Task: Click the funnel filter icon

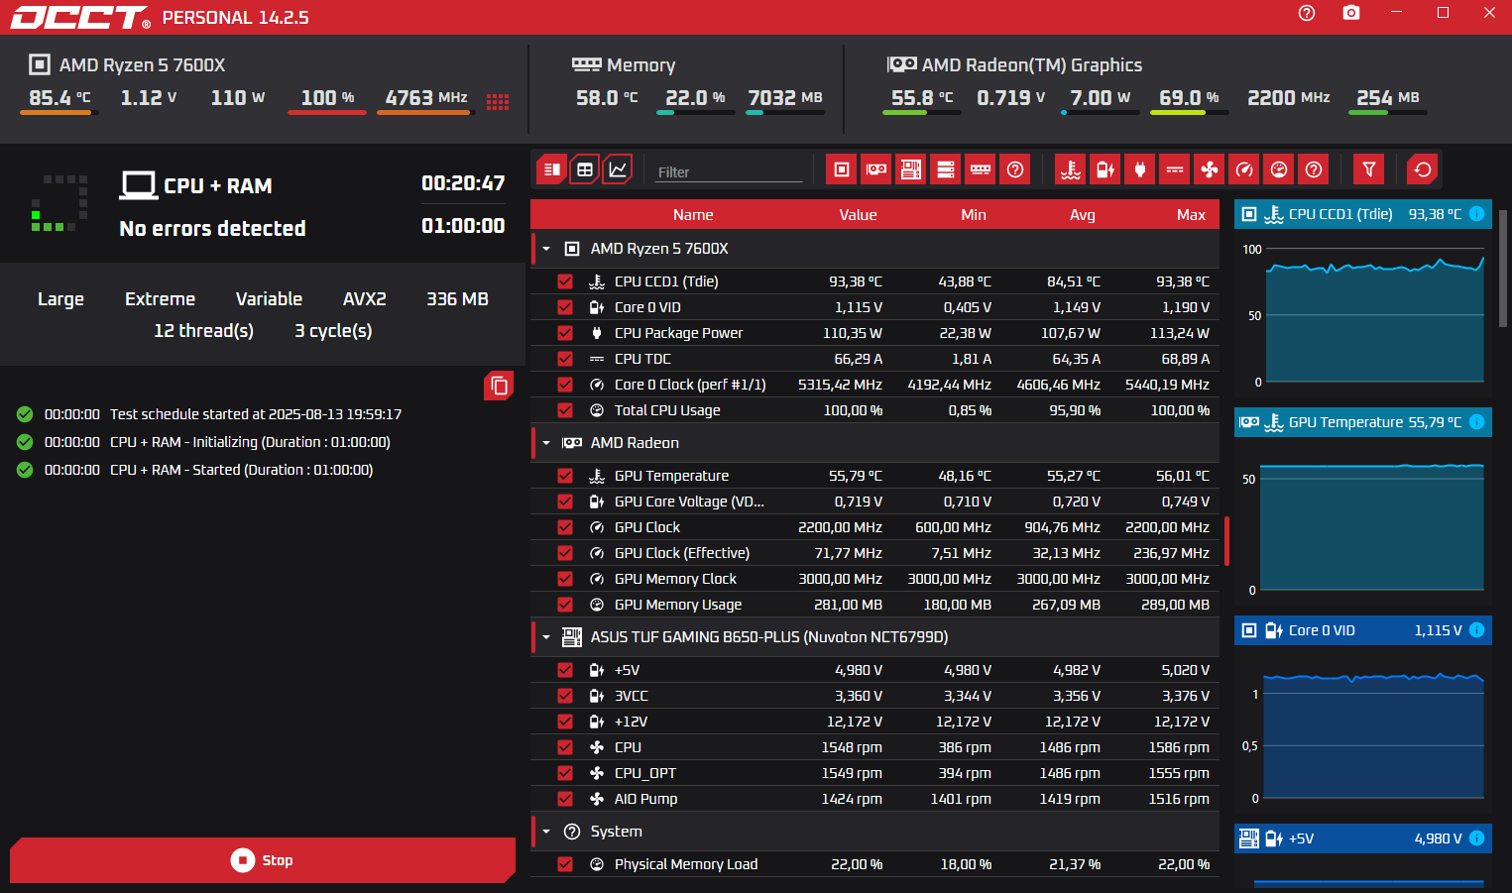Action: [1369, 169]
